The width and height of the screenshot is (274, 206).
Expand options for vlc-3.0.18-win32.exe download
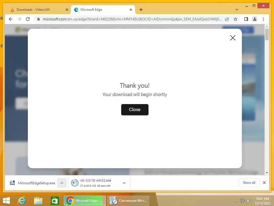pyautogui.click(x=124, y=183)
